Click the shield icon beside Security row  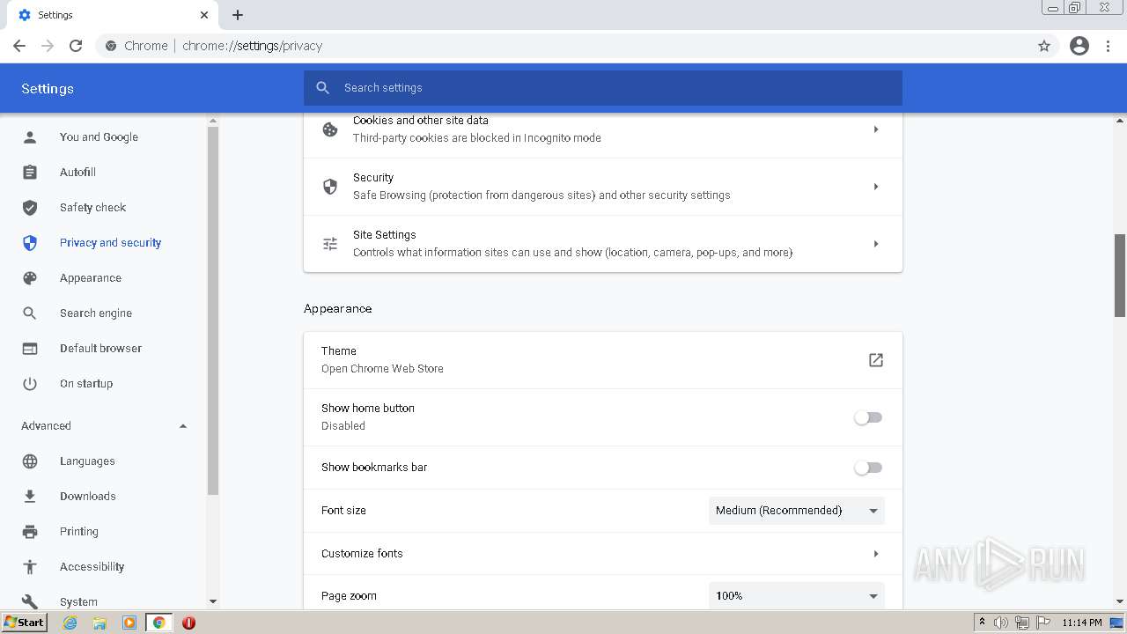[x=330, y=187]
